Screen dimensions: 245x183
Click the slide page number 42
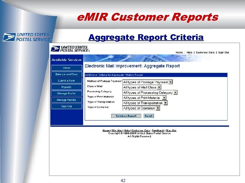point(123,180)
